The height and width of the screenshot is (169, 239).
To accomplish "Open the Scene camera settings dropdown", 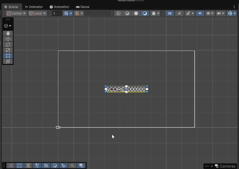I will tap(221, 13).
